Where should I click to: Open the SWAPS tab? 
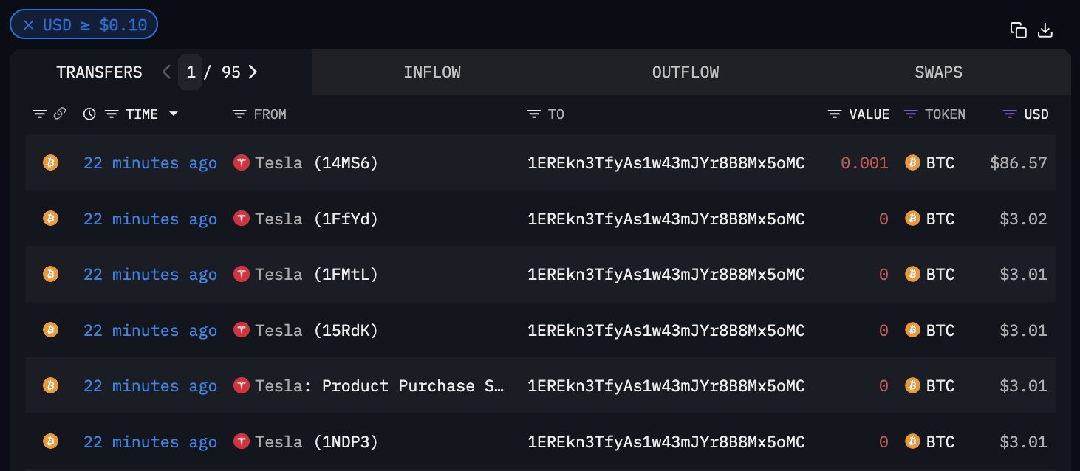[x=939, y=72]
